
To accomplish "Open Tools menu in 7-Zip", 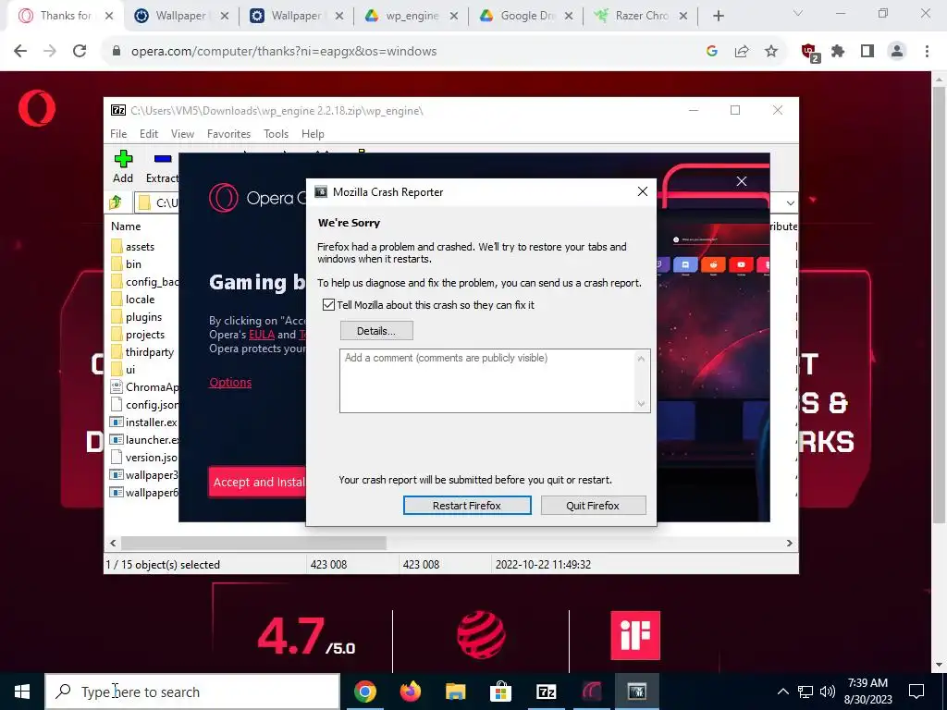I will [276, 134].
